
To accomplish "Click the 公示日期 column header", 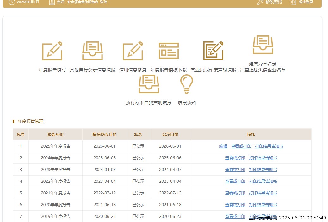I will click(170, 134).
